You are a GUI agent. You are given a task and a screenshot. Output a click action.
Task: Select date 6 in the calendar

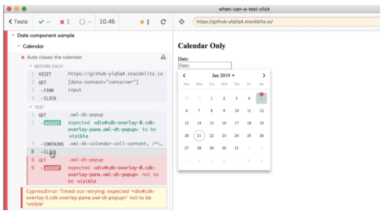(x=187, y=111)
